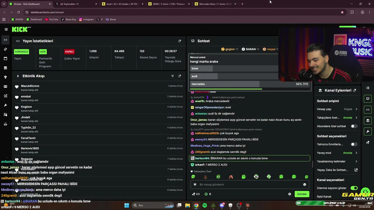Open the Chrome extensions puzzle icon

(352, 12)
